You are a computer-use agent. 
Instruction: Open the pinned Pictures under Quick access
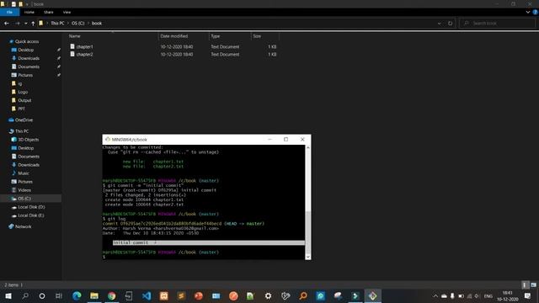pos(25,75)
